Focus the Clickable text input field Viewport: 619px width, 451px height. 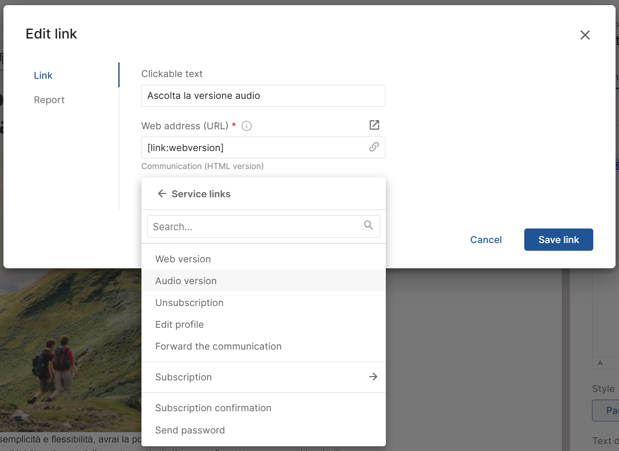click(263, 95)
